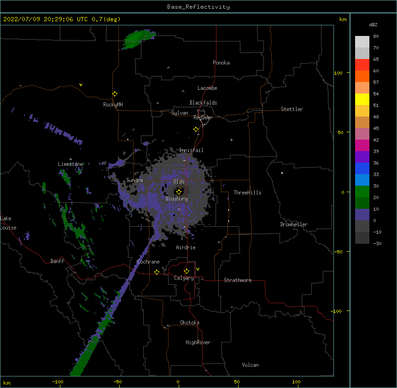Click the yellow station marker near RockyMH
The width and height of the screenshot is (397, 388).
(x=115, y=94)
